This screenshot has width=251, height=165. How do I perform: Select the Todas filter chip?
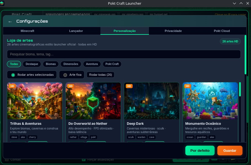pyautogui.click(x=14, y=64)
